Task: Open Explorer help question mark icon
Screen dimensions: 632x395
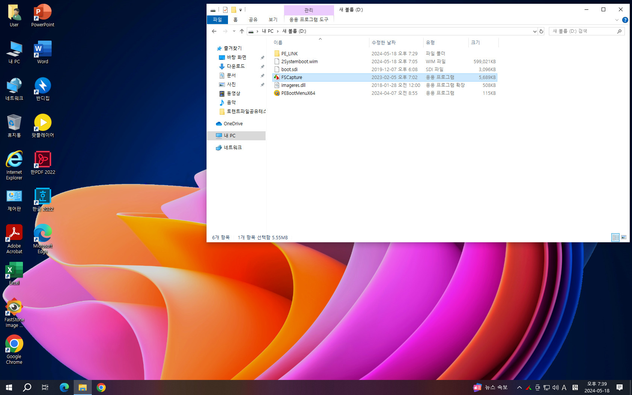Action: pyautogui.click(x=625, y=20)
